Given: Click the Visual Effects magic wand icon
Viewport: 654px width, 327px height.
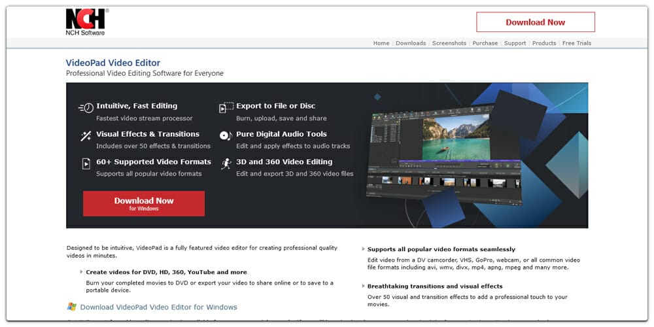Looking at the screenshot, I should click(x=86, y=136).
